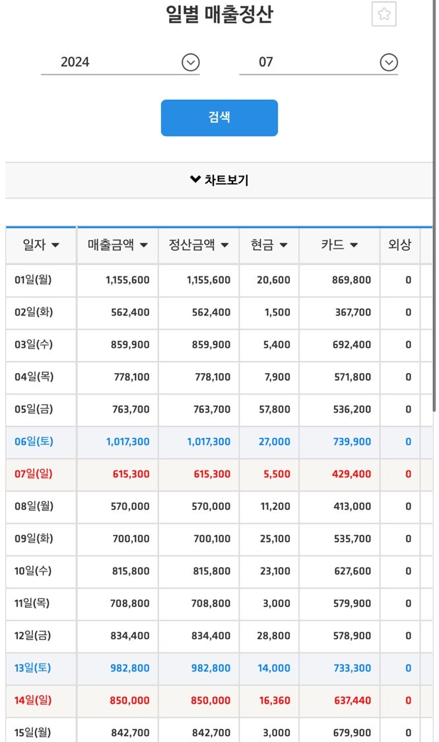Click the blue 검색 button
Image resolution: width=439 pixels, height=742 pixels.
pyautogui.click(x=219, y=118)
